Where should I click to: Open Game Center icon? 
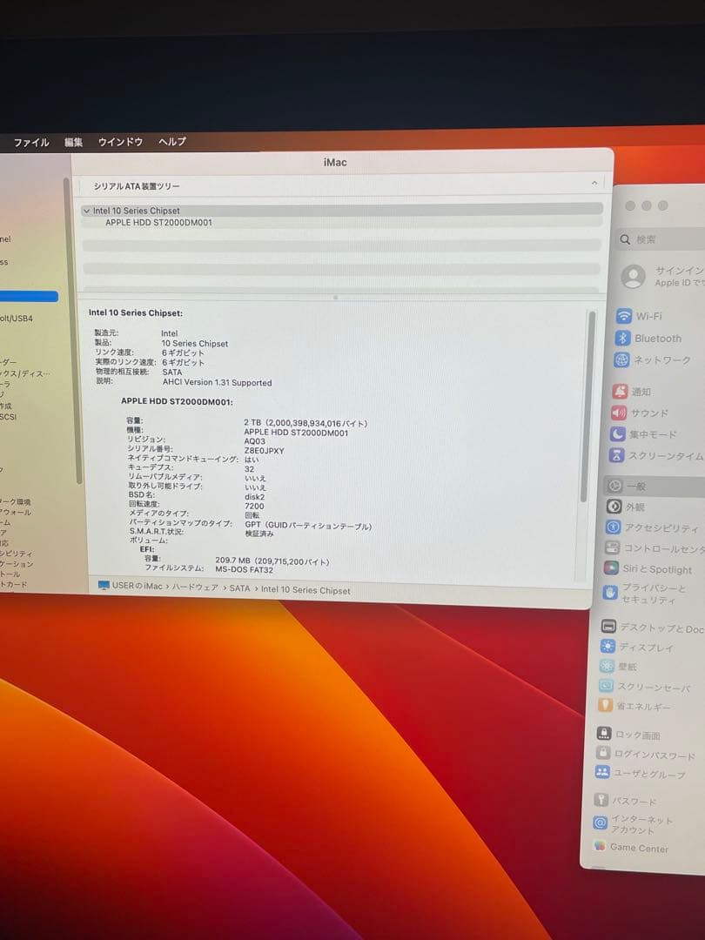point(600,846)
